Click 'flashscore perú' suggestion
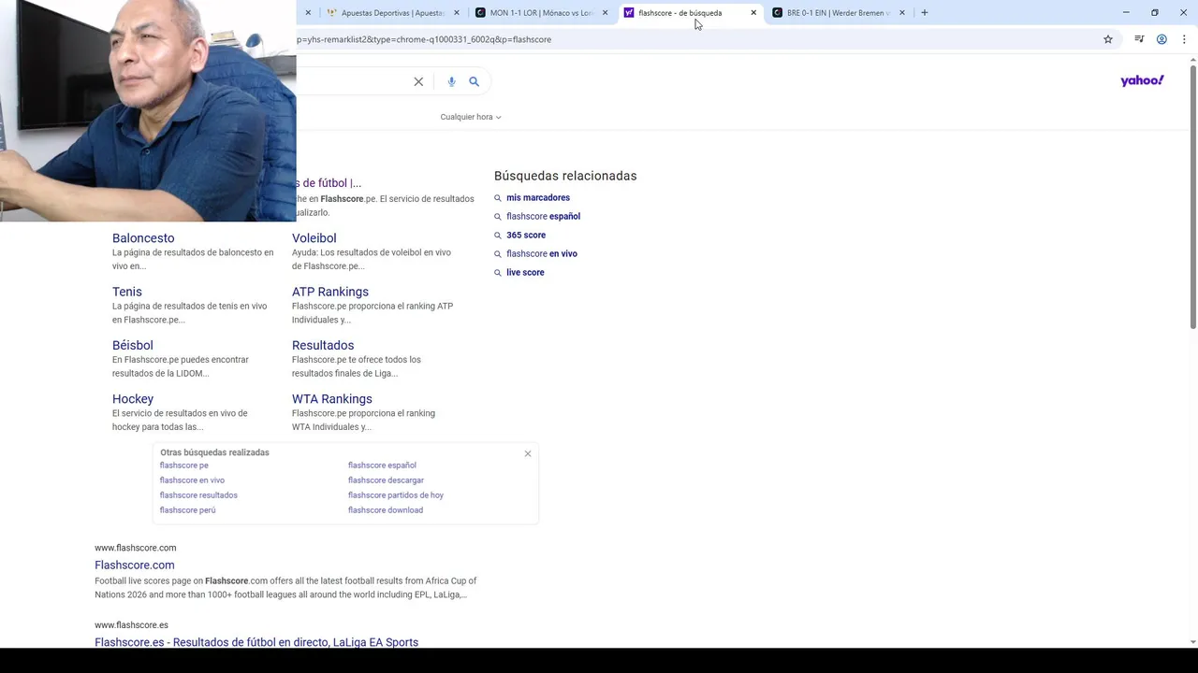Image resolution: width=1198 pixels, height=673 pixels. tap(187, 510)
